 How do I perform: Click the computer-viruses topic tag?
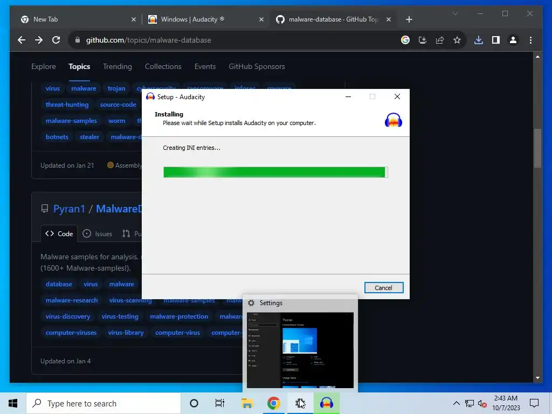[x=71, y=333]
